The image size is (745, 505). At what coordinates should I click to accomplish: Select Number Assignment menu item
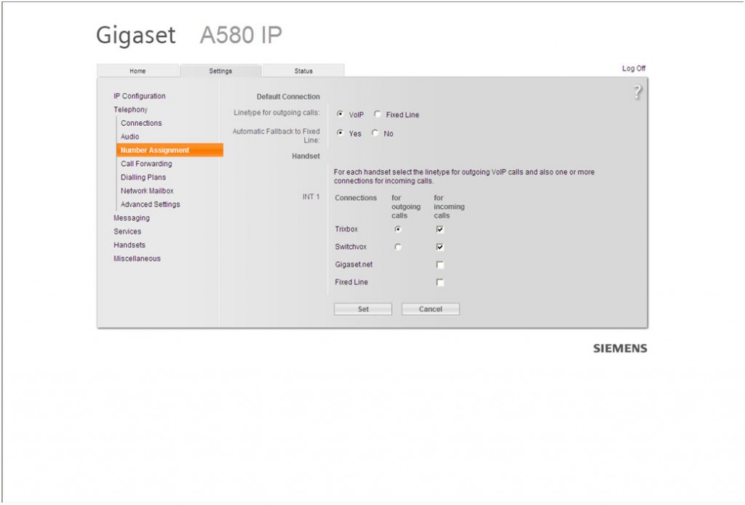[170, 150]
